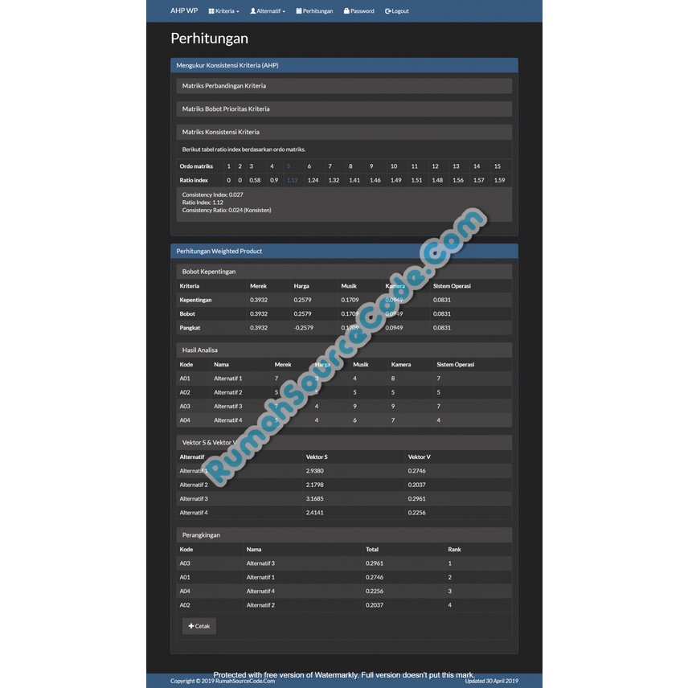
Task: Click the Rank column header
Action: coord(455,549)
